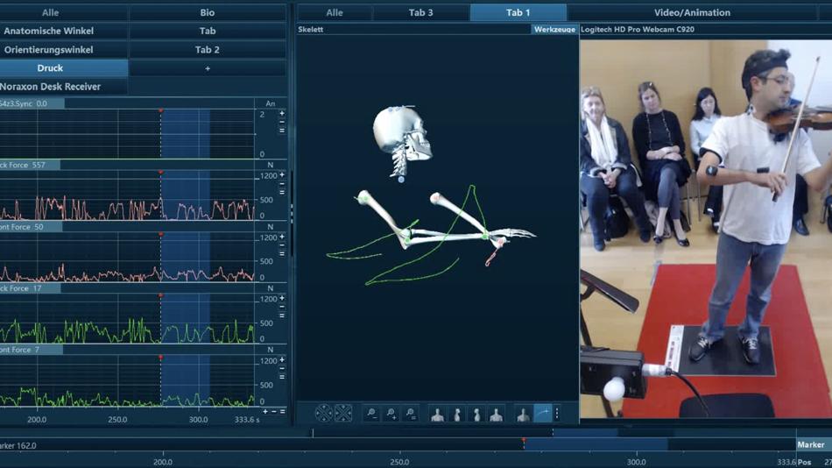Toggle the highlighted trajectory curve button
Image resolution: width=832 pixels, height=468 pixels.
(x=542, y=414)
